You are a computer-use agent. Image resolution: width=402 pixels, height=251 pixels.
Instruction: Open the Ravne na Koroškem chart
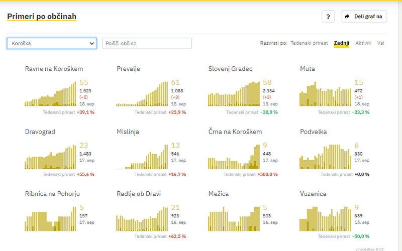pyautogui.click(x=51, y=94)
